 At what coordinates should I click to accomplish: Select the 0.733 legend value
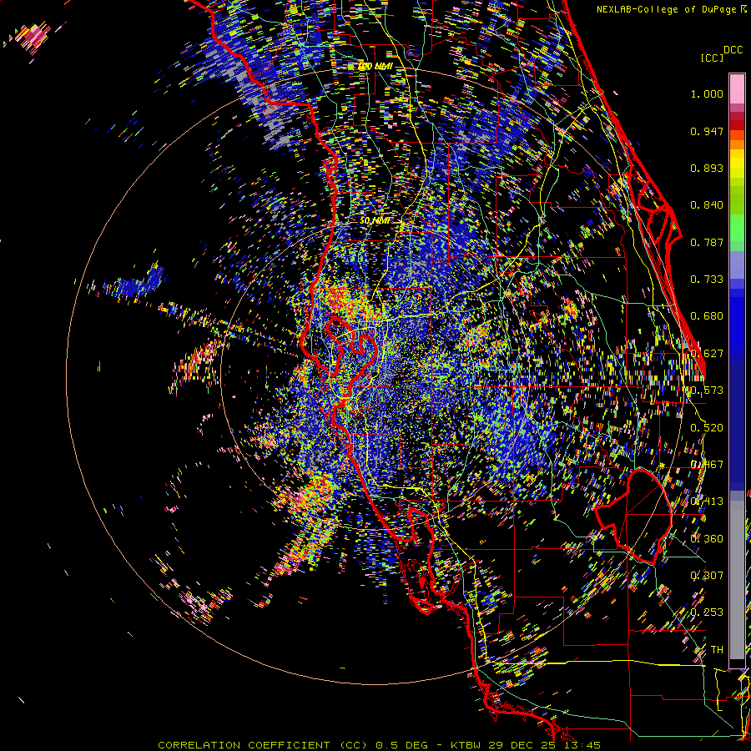707,280
